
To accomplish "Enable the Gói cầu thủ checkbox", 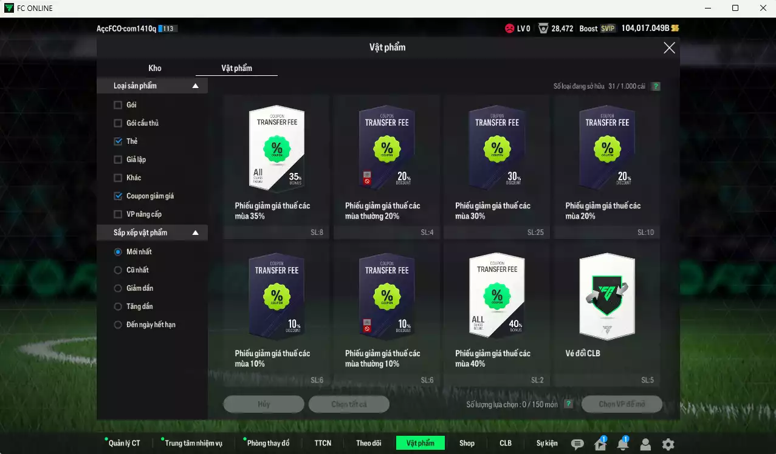I will tap(118, 123).
